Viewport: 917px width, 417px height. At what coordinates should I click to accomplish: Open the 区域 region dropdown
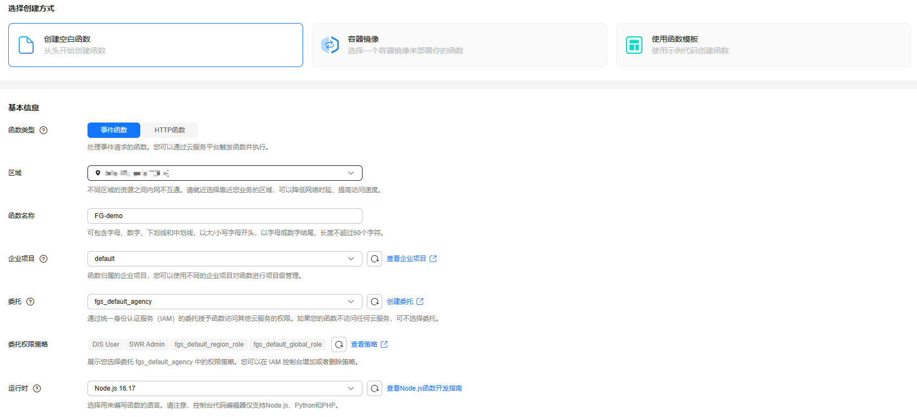pos(224,173)
